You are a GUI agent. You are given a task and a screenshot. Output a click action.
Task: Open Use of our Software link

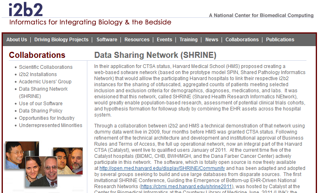click(41, 104)
